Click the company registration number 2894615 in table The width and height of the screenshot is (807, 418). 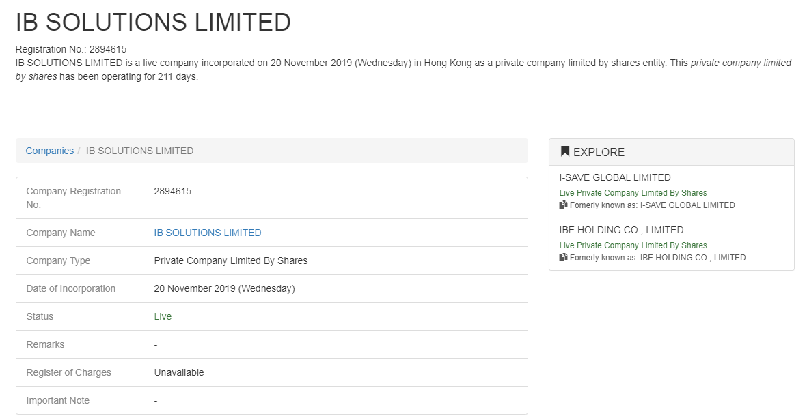[172, 191]
